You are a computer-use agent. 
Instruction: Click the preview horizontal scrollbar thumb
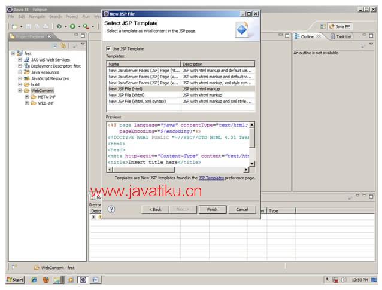click(x=144, y=170)
